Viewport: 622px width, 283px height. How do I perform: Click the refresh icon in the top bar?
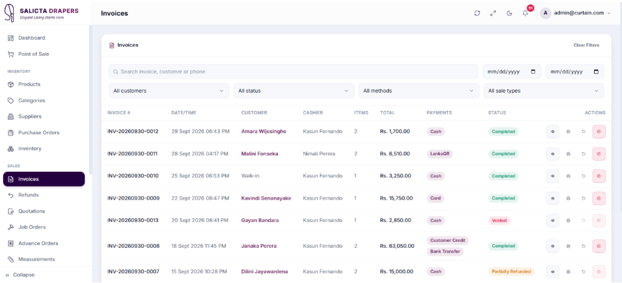477,13
